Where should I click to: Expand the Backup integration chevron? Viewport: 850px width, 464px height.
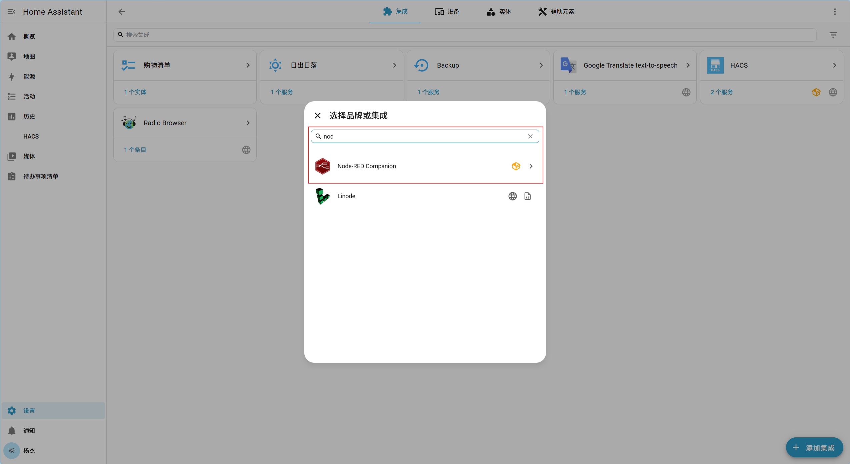tap(541, 65)
